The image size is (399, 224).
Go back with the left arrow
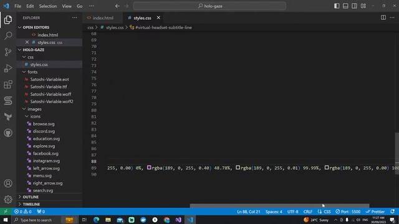117,6
